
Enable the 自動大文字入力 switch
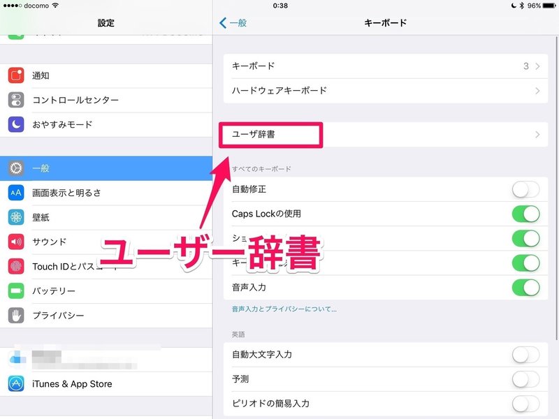point(526,355)
